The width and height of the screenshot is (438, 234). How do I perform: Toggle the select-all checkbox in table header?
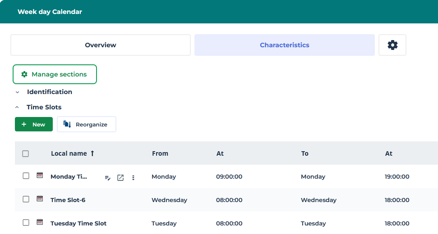(x=26, y=153)
